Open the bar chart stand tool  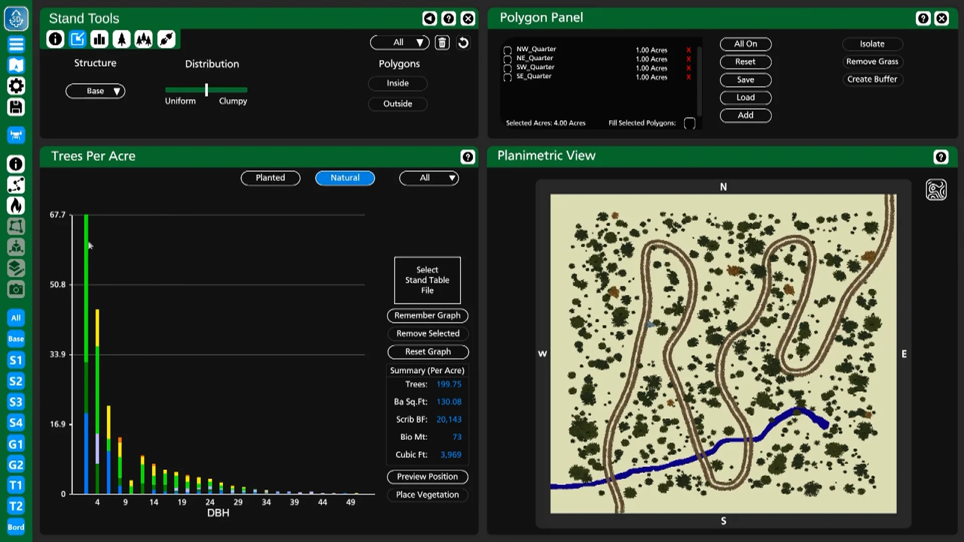point(99,39)
